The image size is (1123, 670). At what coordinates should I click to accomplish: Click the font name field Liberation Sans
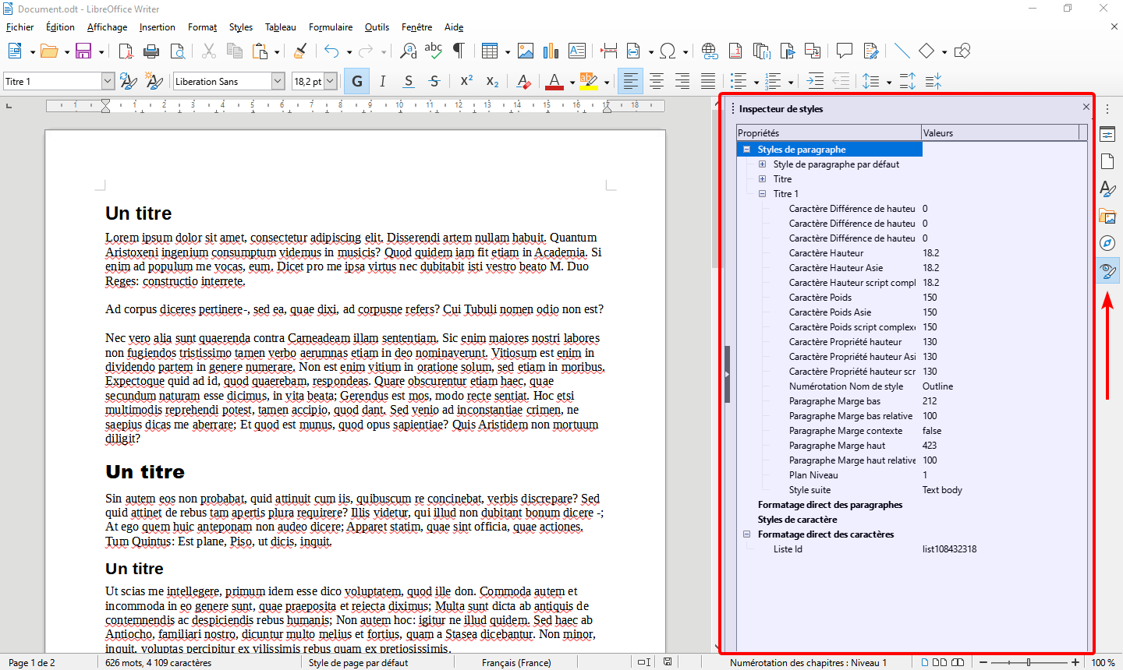[221, 81]
